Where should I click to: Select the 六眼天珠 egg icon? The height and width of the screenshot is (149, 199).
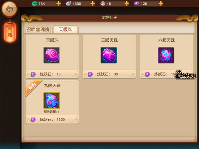tap(166, 55)
